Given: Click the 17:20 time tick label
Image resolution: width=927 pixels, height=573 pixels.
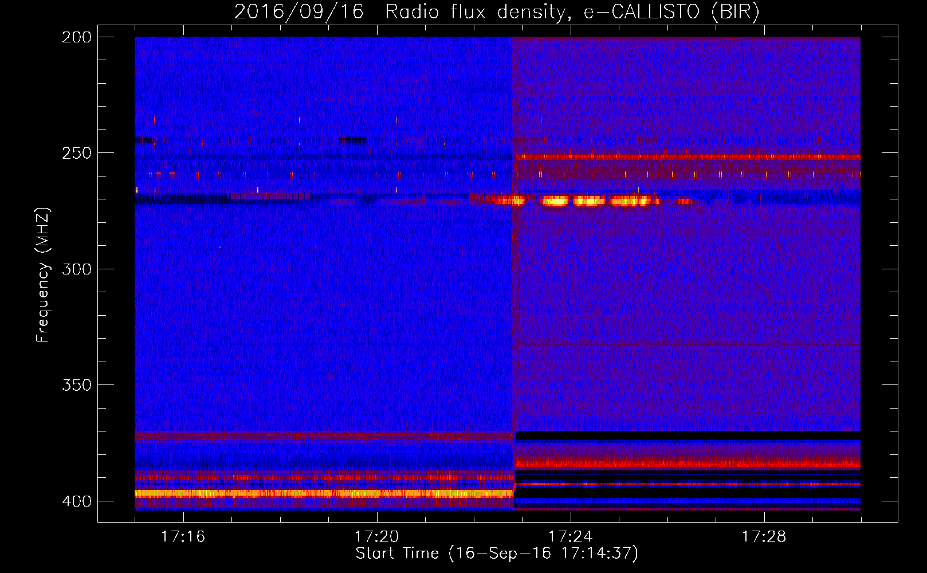Looking at the screenshot, I should [x=376, y=537].
